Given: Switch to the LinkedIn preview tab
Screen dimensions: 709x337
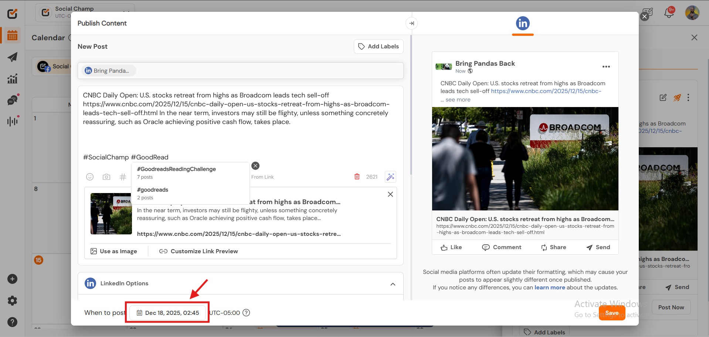Looking at the screenshot, I should 522,23.
